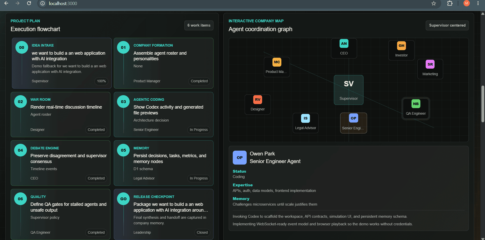Select the SV Supervisor center node
This screenshot has width=485, height=240.
pos(348,90)
